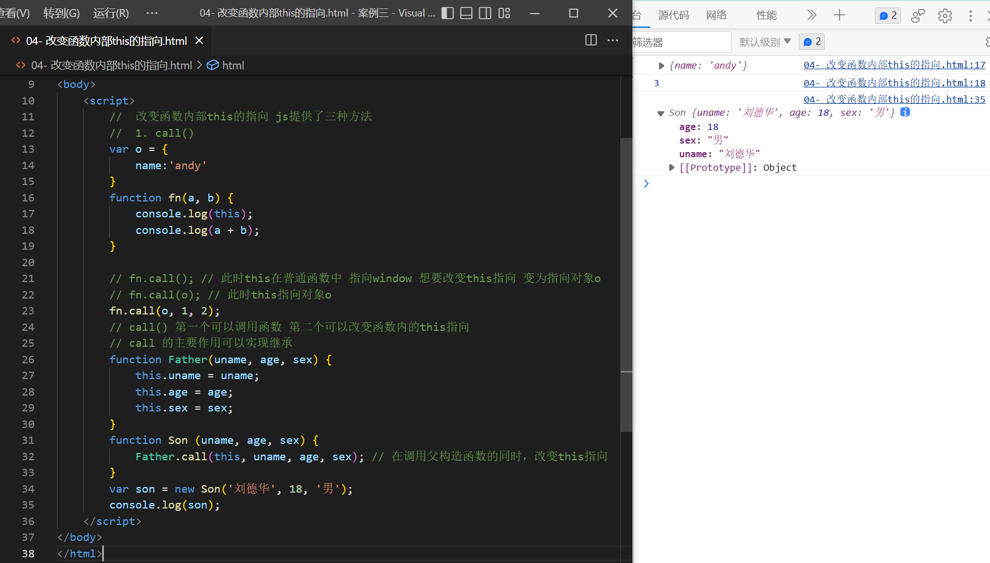Switch to DevTools 网络 tab
Viewport: 990px width, 563px height.
pos(716,15)
